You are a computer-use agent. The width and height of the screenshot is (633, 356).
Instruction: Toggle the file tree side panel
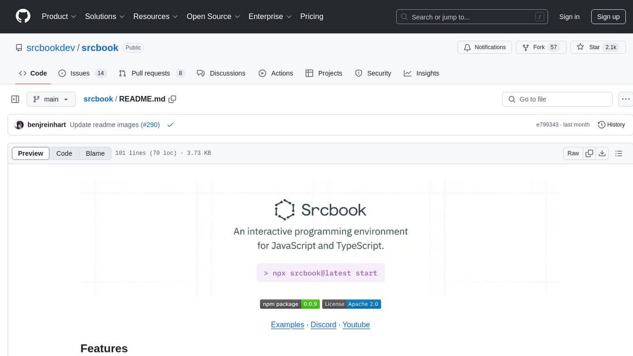pyautogui.click(x=15, y=99)
